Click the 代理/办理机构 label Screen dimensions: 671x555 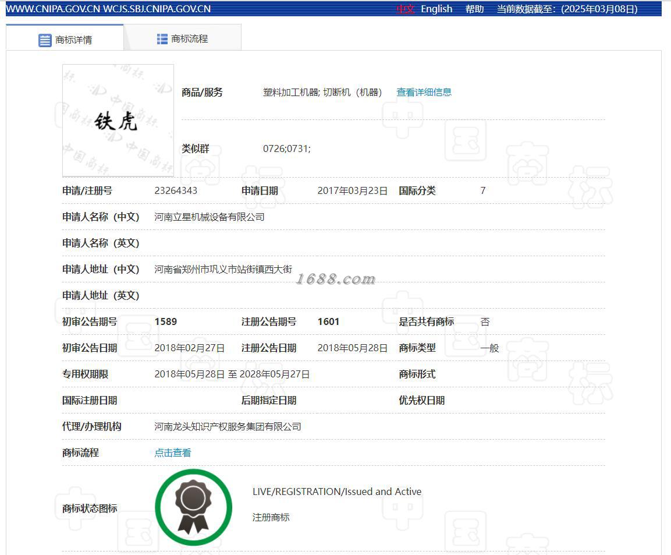[x=91, y=426]
